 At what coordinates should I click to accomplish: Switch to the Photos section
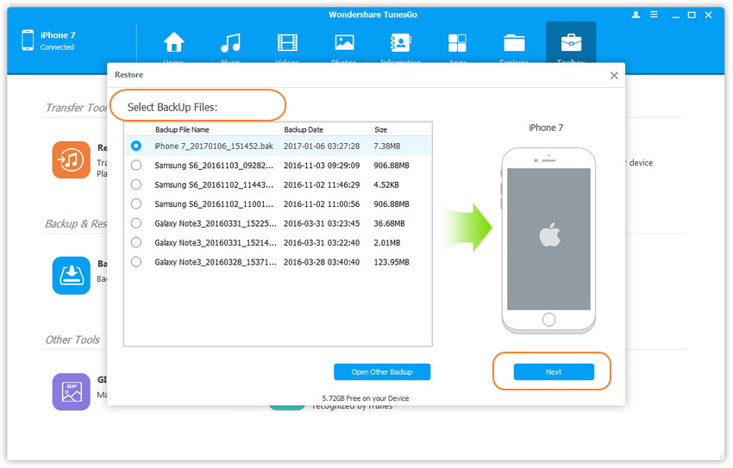(x=344, y=43)
